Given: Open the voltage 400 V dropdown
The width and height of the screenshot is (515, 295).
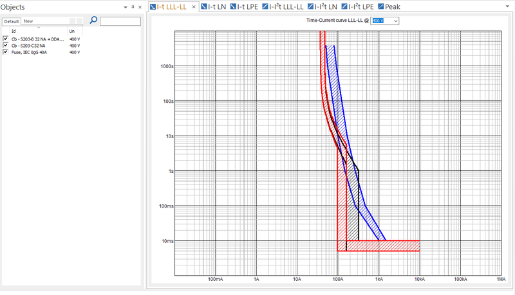Looking at the screenshot, I should pos(395,21).
